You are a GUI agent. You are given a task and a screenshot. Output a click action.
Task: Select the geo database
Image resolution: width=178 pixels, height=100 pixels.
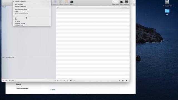click(32, 18)
